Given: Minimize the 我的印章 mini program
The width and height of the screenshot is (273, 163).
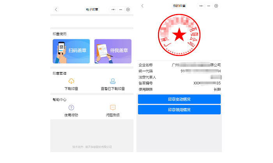Looking at the screenshot, I should tap(208, 6).
